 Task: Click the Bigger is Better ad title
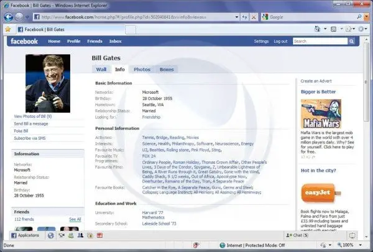tap(318, 92)
